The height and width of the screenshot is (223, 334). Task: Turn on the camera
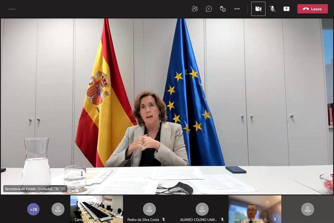(258, 9)
